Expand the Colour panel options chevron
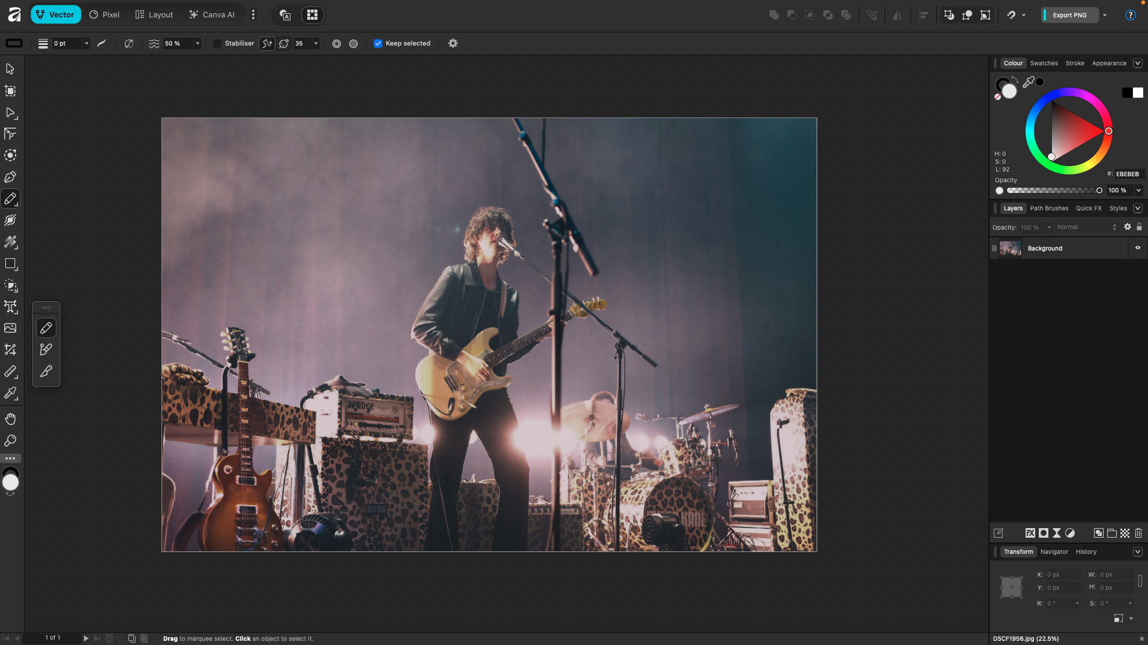1148x645 pixels. 1138,64
